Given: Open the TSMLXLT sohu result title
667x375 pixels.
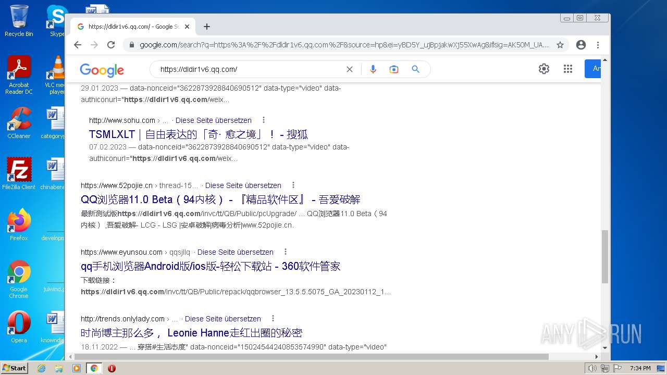Looking at the screenshot, I should tap(199, 134).
